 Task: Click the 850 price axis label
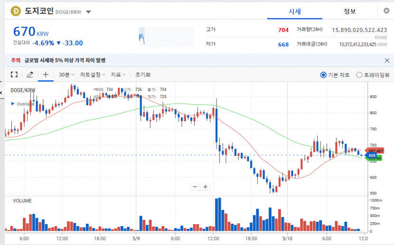tap(373, 97)
